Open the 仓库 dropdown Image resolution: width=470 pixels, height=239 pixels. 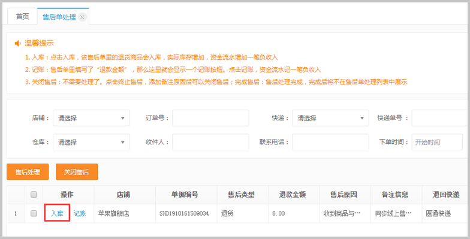91,142
